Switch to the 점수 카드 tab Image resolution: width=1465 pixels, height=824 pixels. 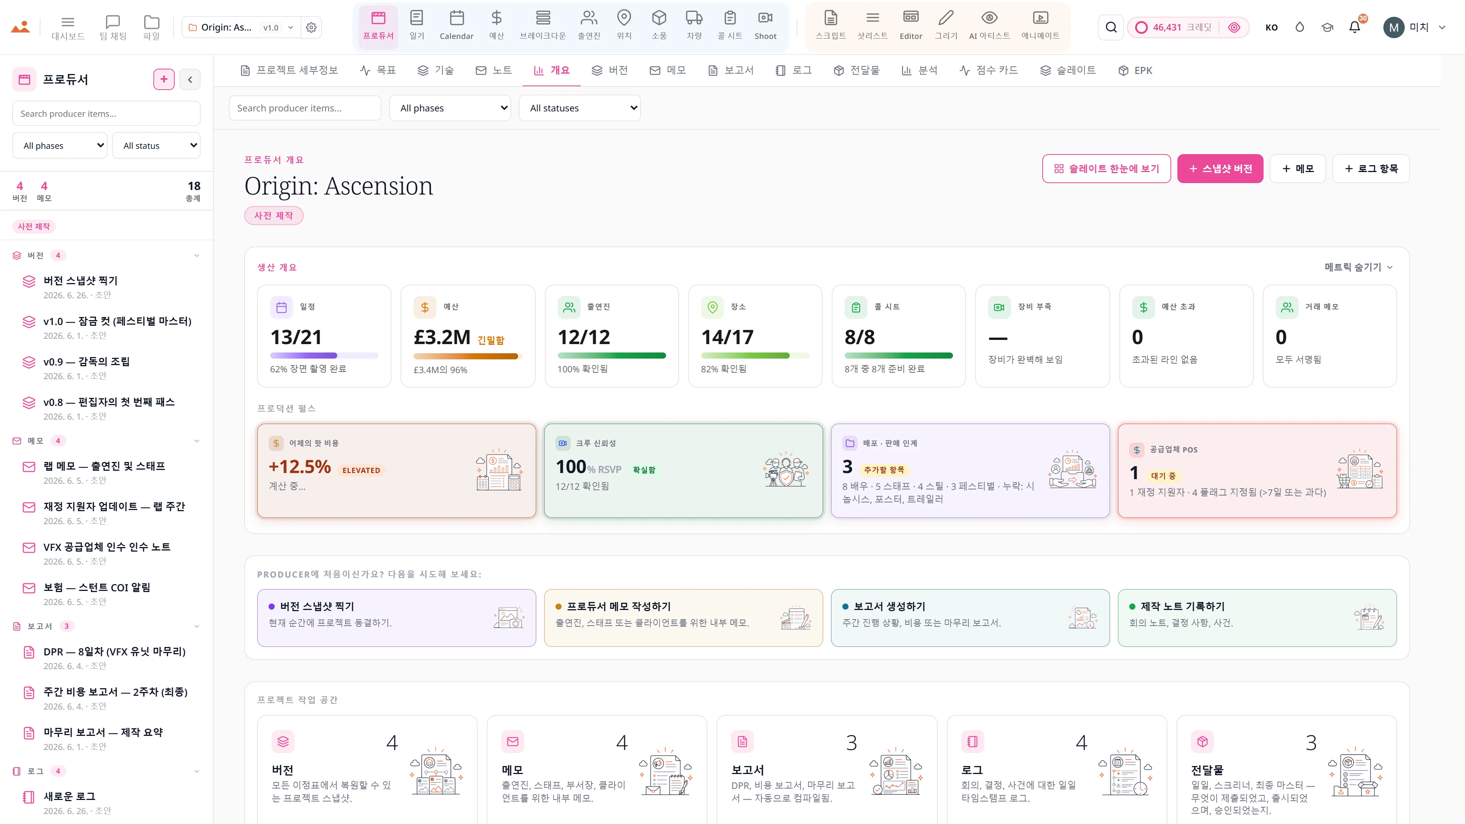[x=988, y=71]
